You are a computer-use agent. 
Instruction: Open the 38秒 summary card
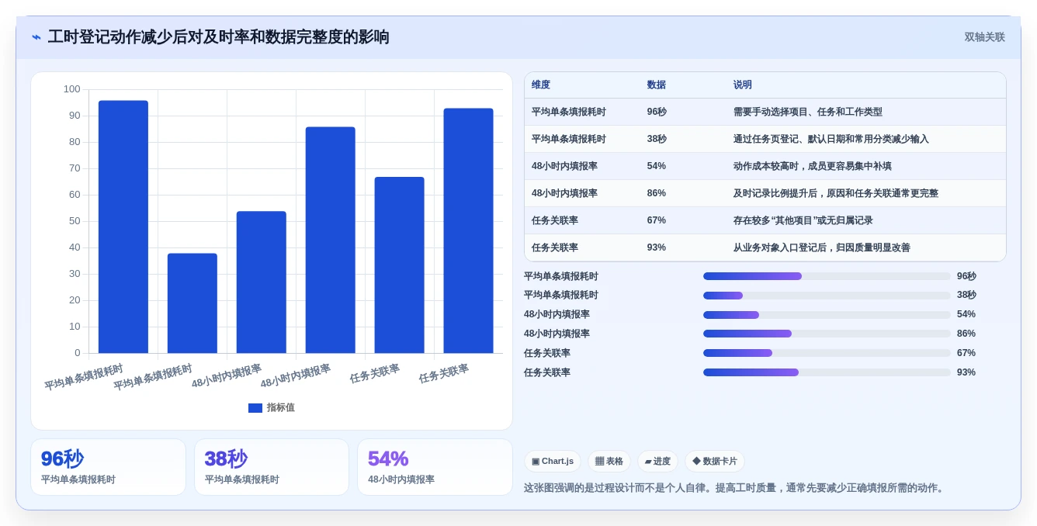[x=272, y=467]
